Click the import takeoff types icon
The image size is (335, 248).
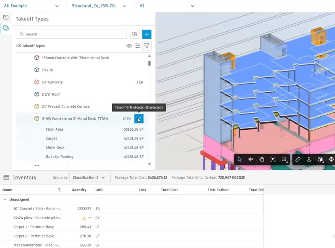[x=134, y=34]
